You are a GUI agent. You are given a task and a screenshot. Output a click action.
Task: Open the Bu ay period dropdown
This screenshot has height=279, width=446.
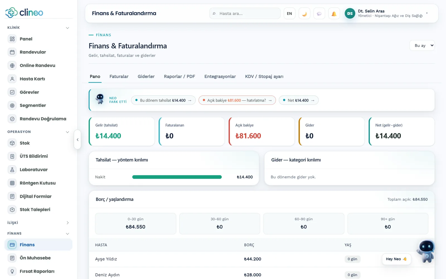(x=422, y=45)
